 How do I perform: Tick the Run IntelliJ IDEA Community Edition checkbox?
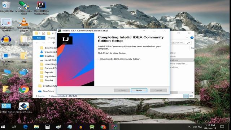[x=99, y=59]
